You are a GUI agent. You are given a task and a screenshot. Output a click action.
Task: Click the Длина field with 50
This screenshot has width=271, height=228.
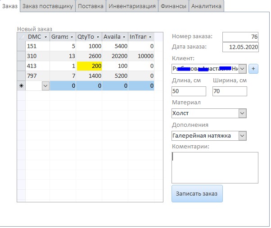pyautogui.click(x=189, y=91)
